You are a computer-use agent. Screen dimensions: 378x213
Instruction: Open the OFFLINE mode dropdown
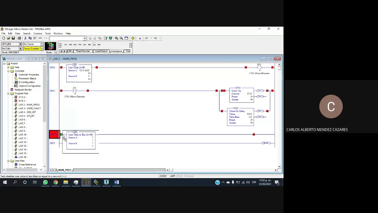(20, 44)
